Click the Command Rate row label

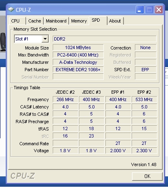pos(34,144)
